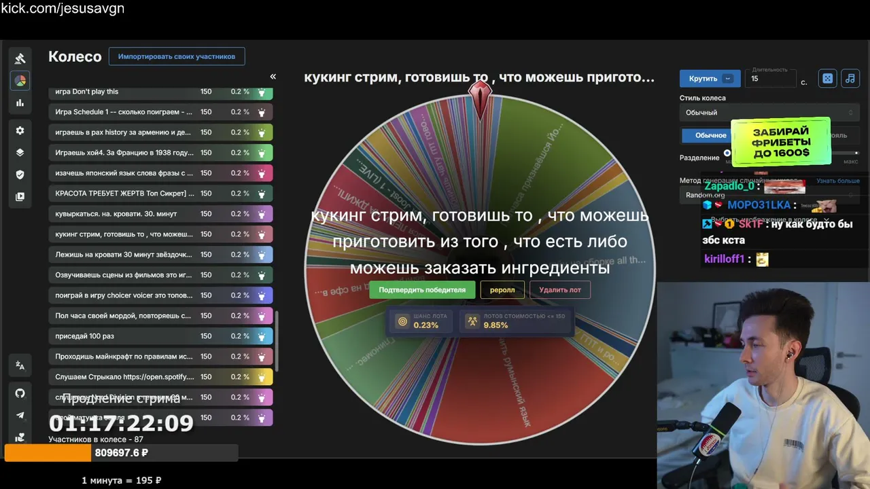Select 'Проходишь майнкрафт по правилам' lot name
The width and height of the screenshot is (870, 489).
pyautogui.click(x=124, y=357)
